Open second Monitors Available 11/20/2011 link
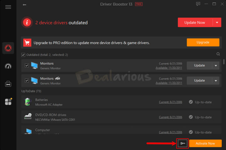 pos(169,83)
